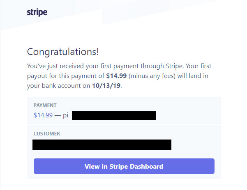The width and height of the screenshot is (247, 190).
Task: Open the $14.99 payment amount link
Action: [x=43, y=115]
